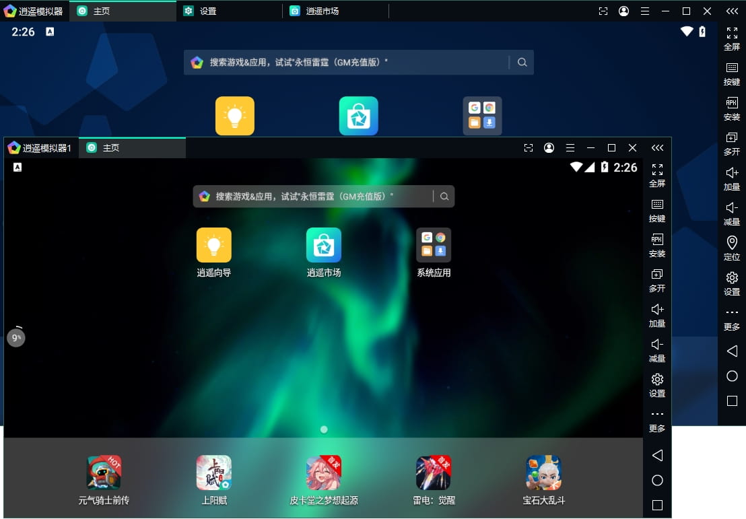The height and width of the screenshot is (519, 746).
Task: Open 按键 key mapping in front window sidebar
Action: (x=657, y=210)
